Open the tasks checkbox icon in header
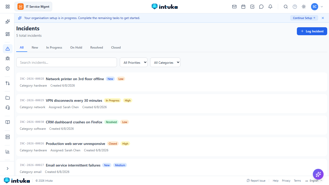Viewport: 329px width, 185px height. pos(252,7)
